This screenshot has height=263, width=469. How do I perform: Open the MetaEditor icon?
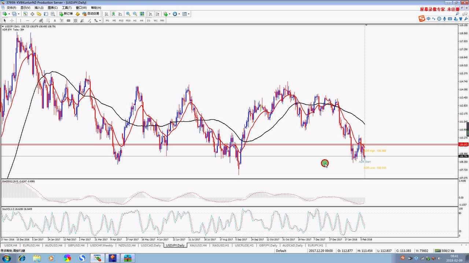click(x=78, y=14)
